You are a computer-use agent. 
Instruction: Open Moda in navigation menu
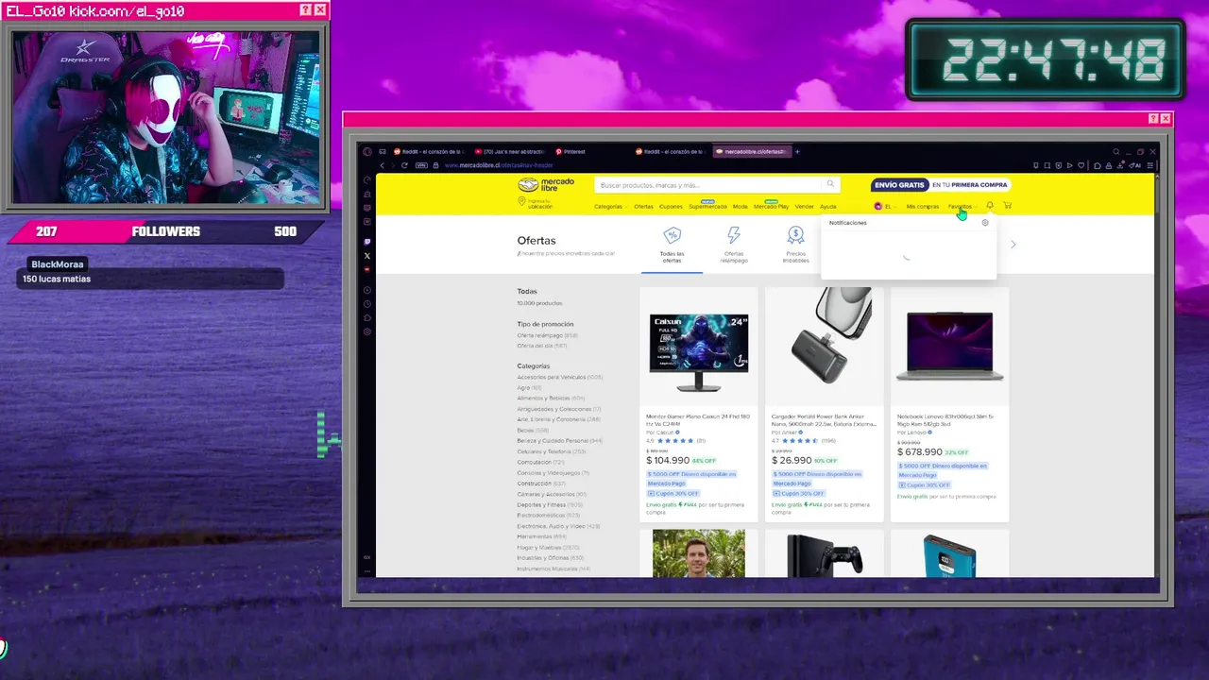[740, 207]
